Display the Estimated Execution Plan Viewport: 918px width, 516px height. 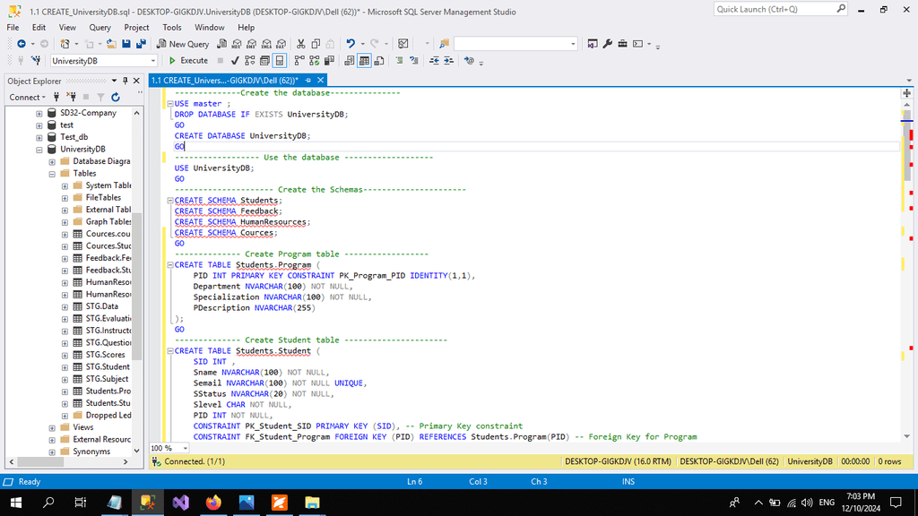[250, 61]
